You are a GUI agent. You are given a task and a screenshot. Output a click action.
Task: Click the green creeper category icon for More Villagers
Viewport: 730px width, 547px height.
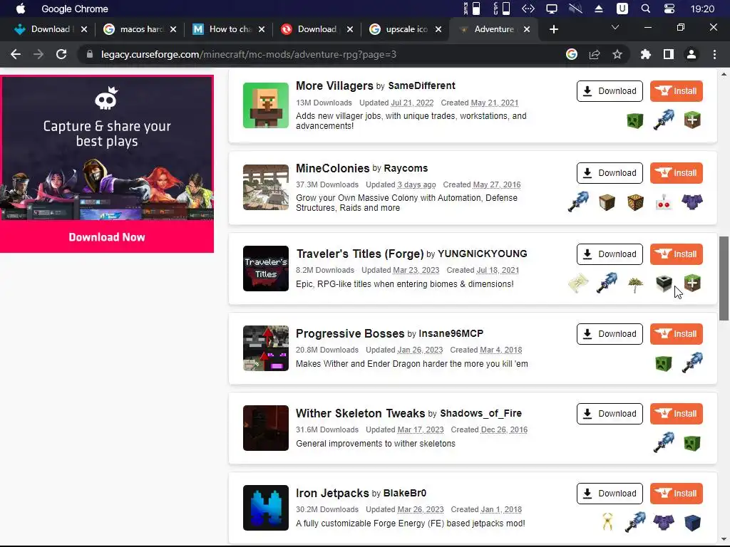pyautogui.click(x=635, y=120)
